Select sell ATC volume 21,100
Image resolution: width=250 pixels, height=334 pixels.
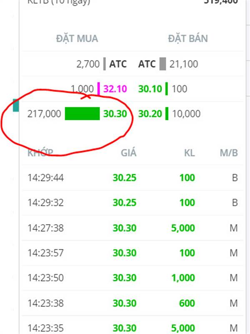coord(184,64)
